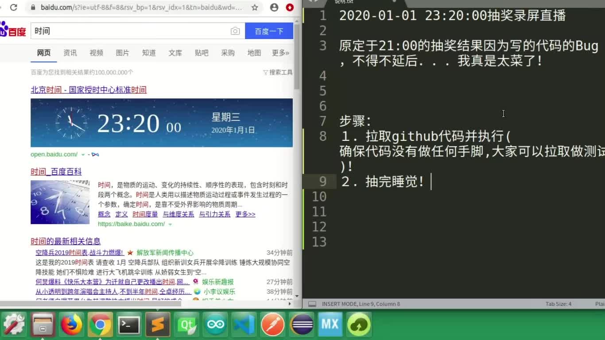This screenshot has height=340, width=605.
Task: Open Eclipse from the dock
Action: tap(302, 325)
